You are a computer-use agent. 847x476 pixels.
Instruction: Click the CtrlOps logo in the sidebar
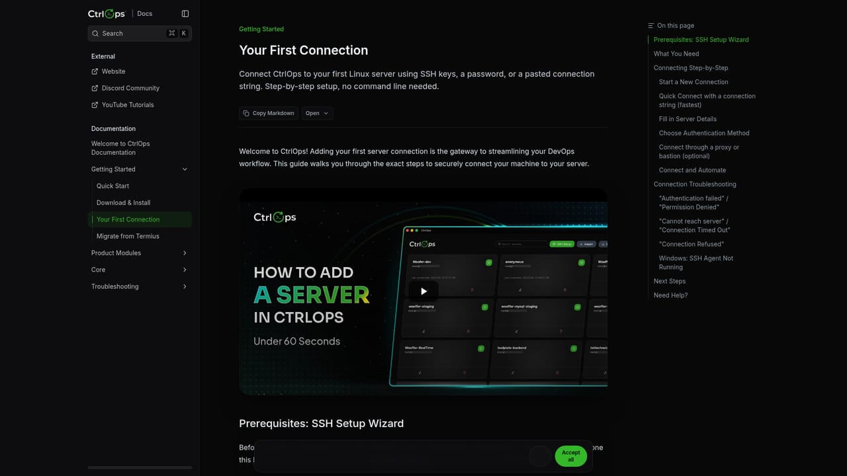click(107, 14)
